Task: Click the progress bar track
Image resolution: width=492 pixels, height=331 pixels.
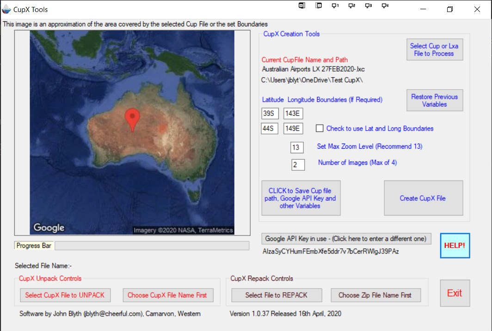Action: (152, 246)
